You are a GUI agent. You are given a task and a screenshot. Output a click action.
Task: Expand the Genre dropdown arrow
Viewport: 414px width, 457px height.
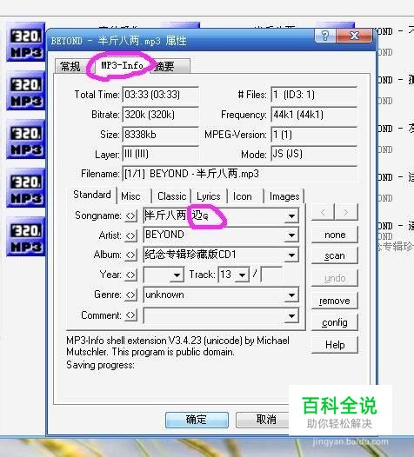click(291, 295)
